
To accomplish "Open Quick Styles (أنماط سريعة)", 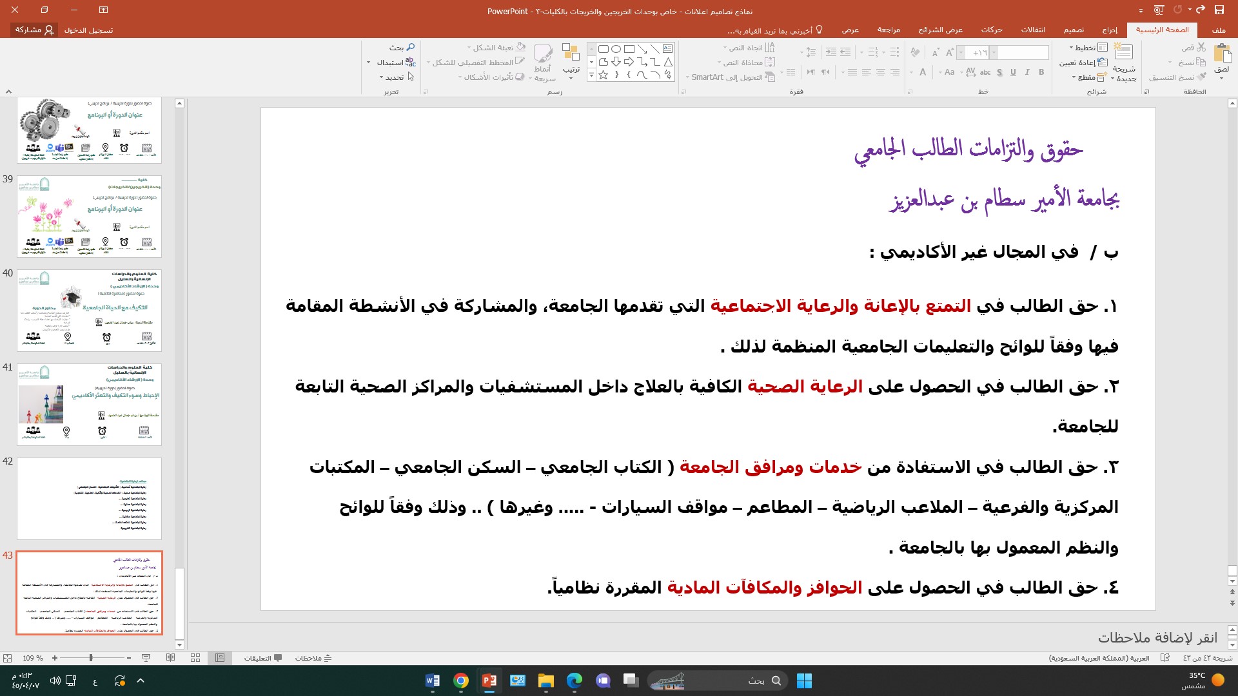I will click(x=544, y=62).
